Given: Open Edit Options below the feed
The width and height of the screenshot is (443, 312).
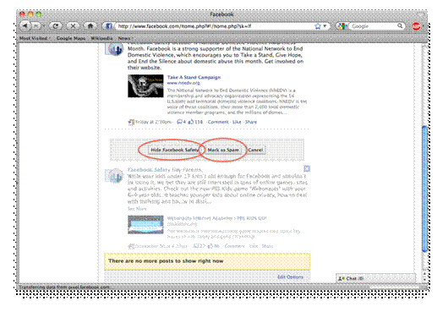Looking at the screenshot, I should point(290,276).
